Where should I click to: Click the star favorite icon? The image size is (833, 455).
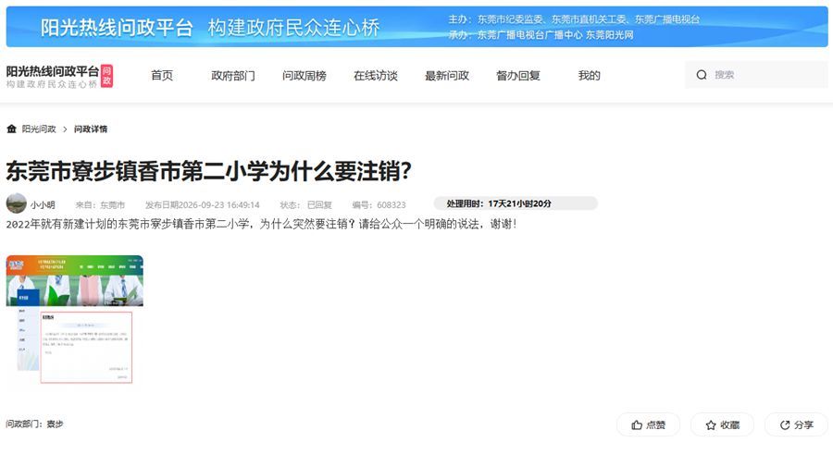pyautogui.click(x=710, y=424)
